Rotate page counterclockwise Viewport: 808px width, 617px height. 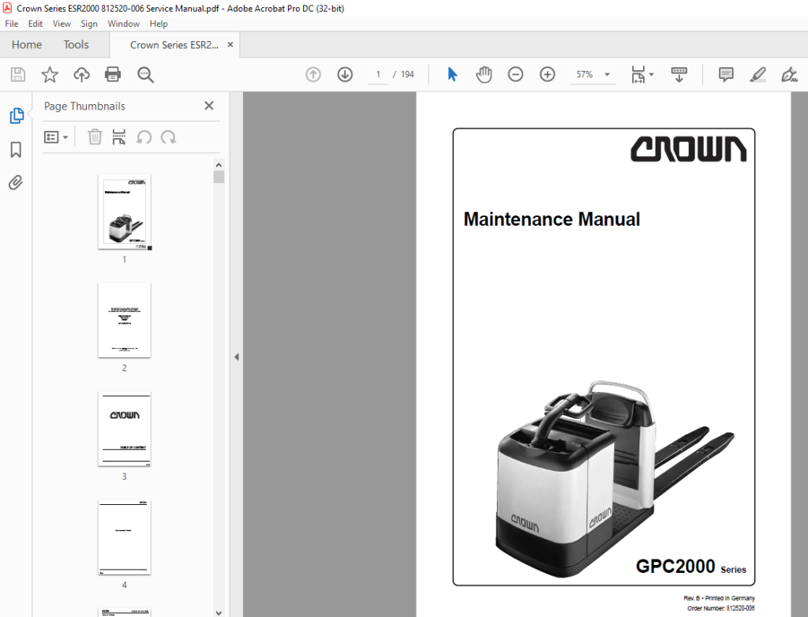(x=144, y=137)
